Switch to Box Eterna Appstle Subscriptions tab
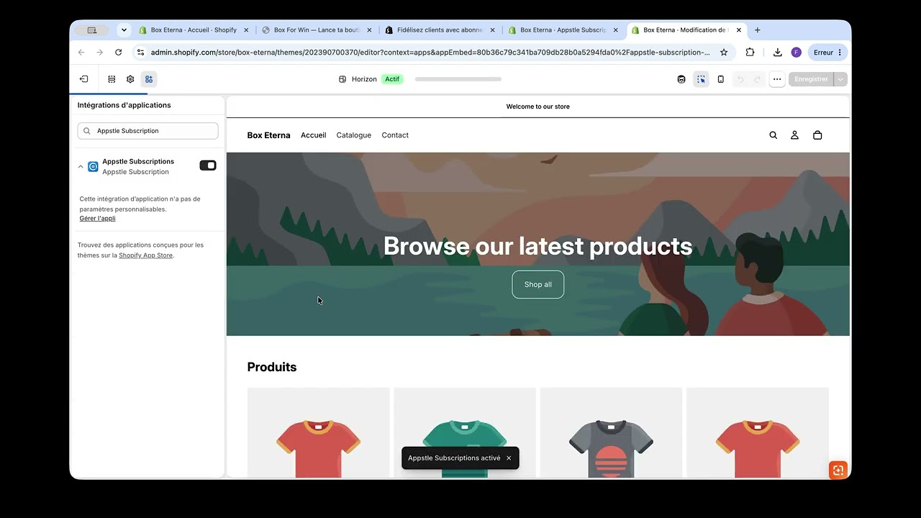The image size is (921, 518). (x=563, y=30)
